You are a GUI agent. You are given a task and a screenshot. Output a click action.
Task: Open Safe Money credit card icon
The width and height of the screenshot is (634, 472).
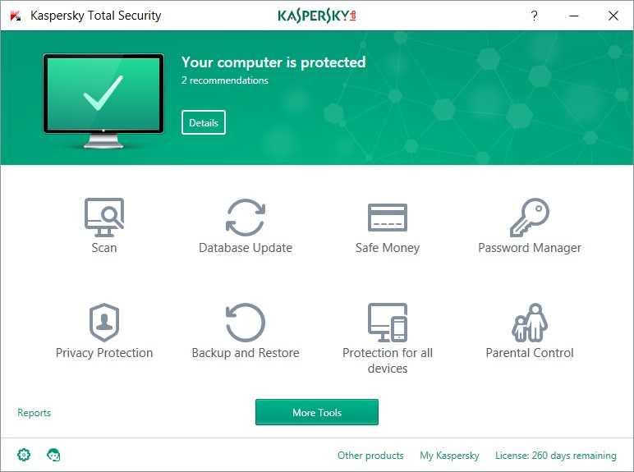tap(387, 217)
